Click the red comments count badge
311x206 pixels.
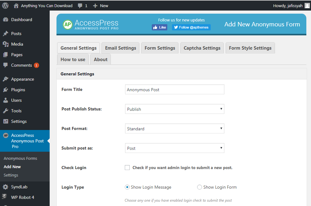36,65
